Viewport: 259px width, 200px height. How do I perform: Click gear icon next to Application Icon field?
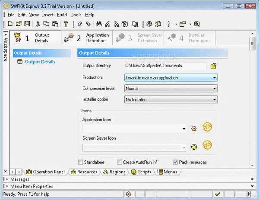click(x=194, y=129)
